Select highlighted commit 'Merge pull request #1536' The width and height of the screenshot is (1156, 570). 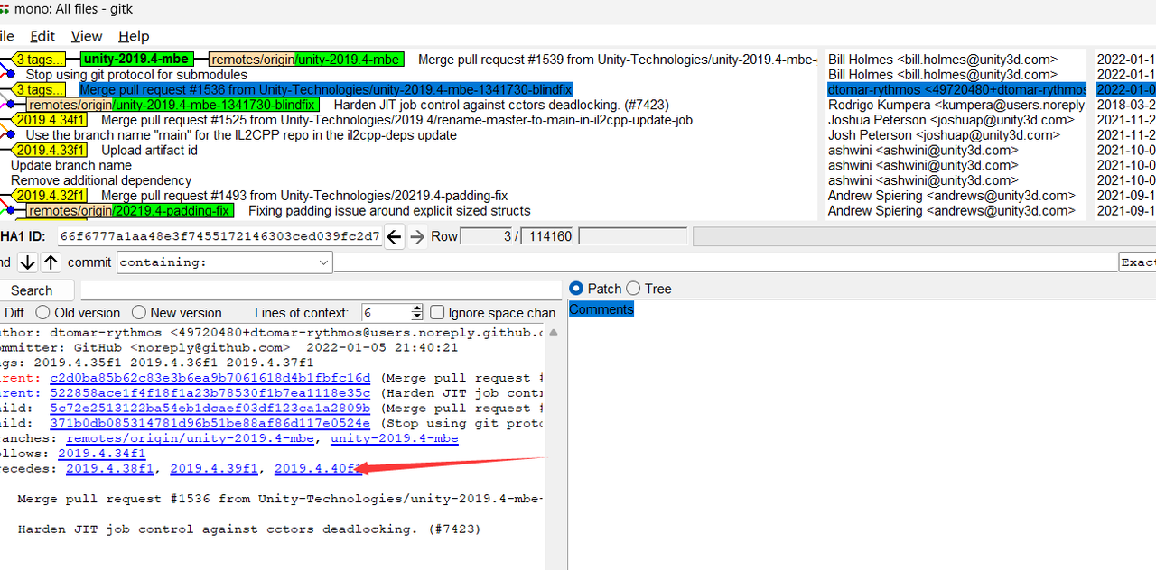[x=325, y=90]
